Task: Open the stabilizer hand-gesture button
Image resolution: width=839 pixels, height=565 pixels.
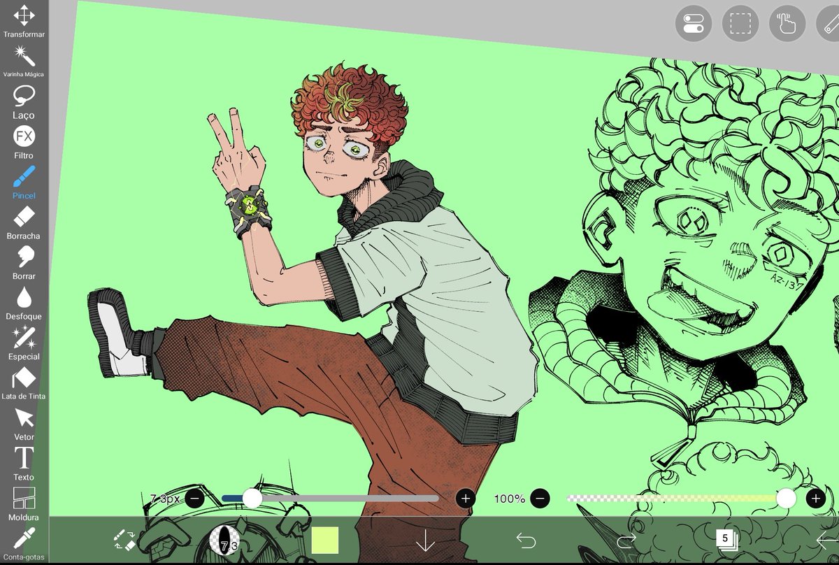Action: click(787, 24)
